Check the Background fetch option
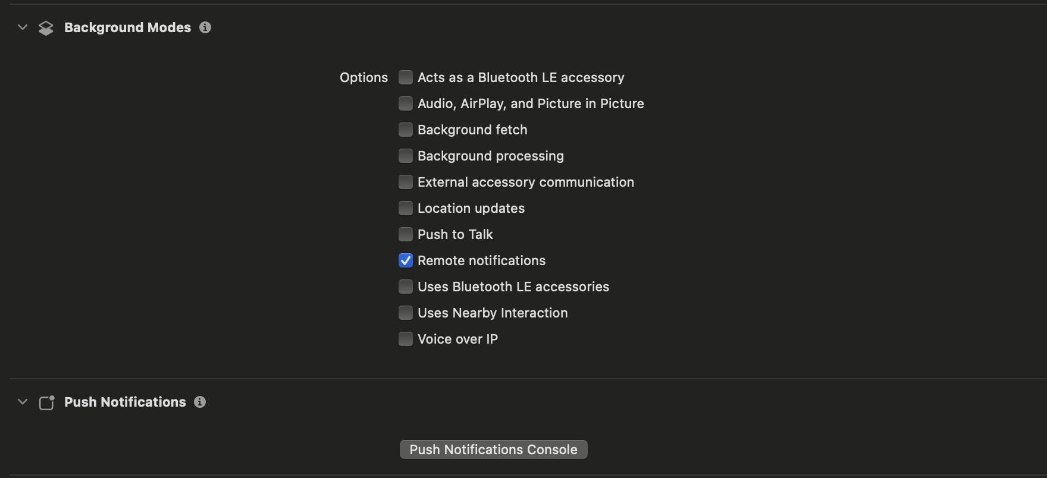 (406, 130)
